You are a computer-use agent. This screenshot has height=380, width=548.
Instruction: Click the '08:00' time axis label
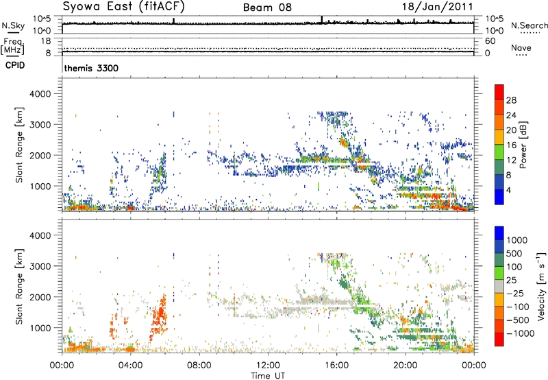(199, 365)
